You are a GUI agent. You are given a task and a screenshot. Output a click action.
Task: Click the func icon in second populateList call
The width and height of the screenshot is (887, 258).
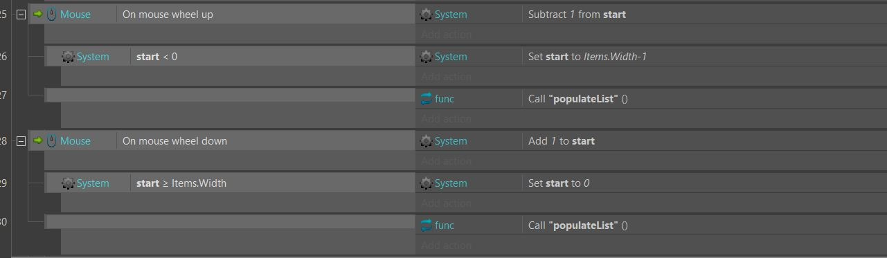(427, 225)
